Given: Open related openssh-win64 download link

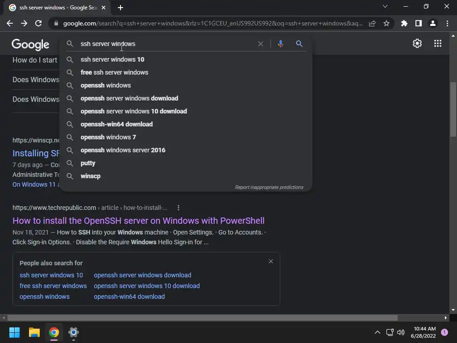Looking at the screenshot, I should 129,297.
